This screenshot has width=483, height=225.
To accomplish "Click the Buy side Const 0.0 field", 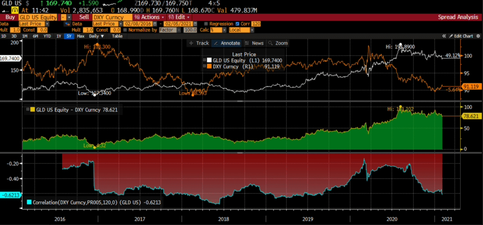I will [x=42, y=30].
